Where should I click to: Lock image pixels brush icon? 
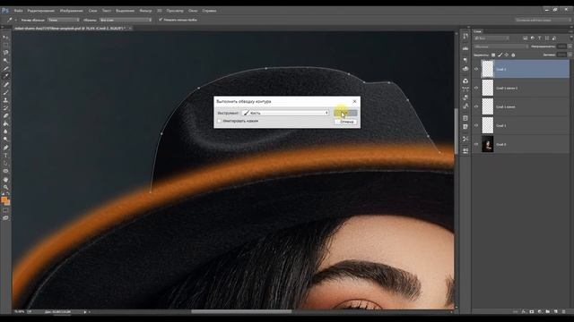[x=500, y=55]
